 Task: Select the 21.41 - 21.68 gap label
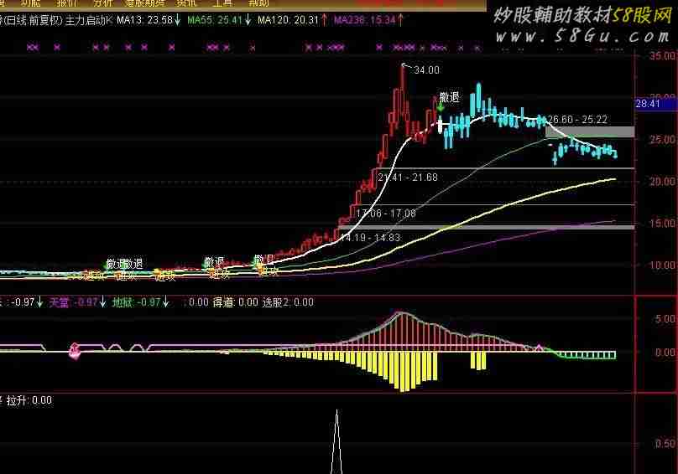[x=407, y=177]
